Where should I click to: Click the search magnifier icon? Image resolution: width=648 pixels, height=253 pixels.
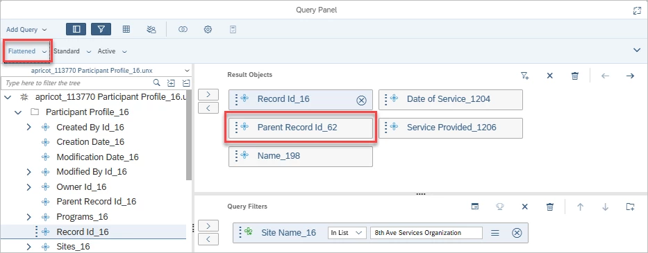[157, 82]
